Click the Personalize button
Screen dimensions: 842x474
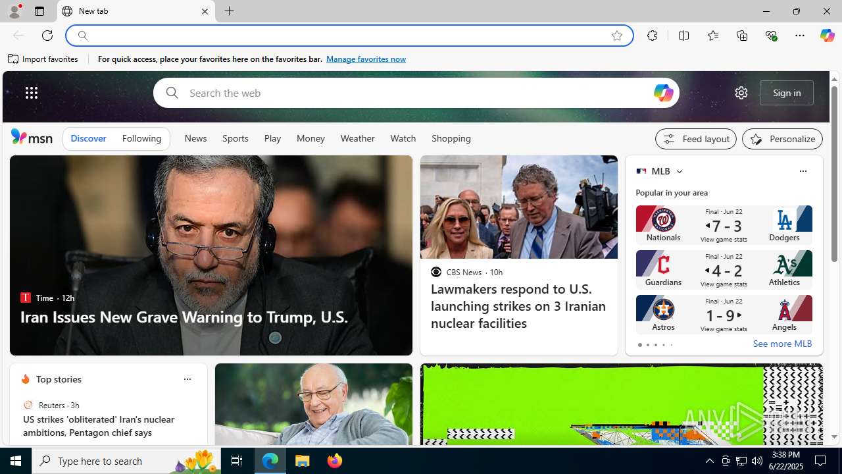point(782,139)
